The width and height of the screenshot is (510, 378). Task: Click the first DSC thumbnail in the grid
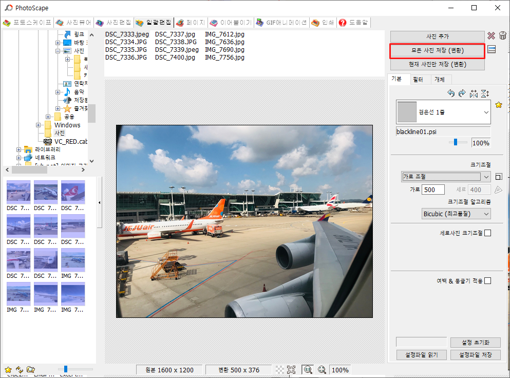click(18, 192)
